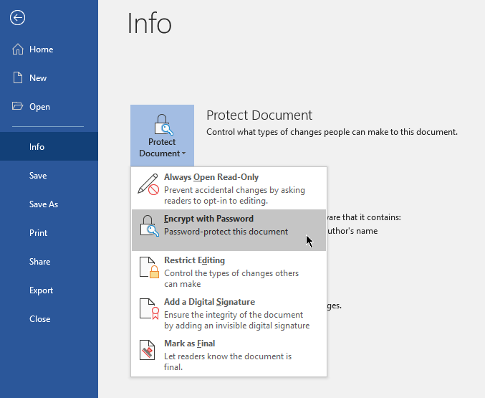This screenshot has height=398, width=485.
Task: Click the stamp icon for Mark as Final
Action: click(x=148, y=350)
